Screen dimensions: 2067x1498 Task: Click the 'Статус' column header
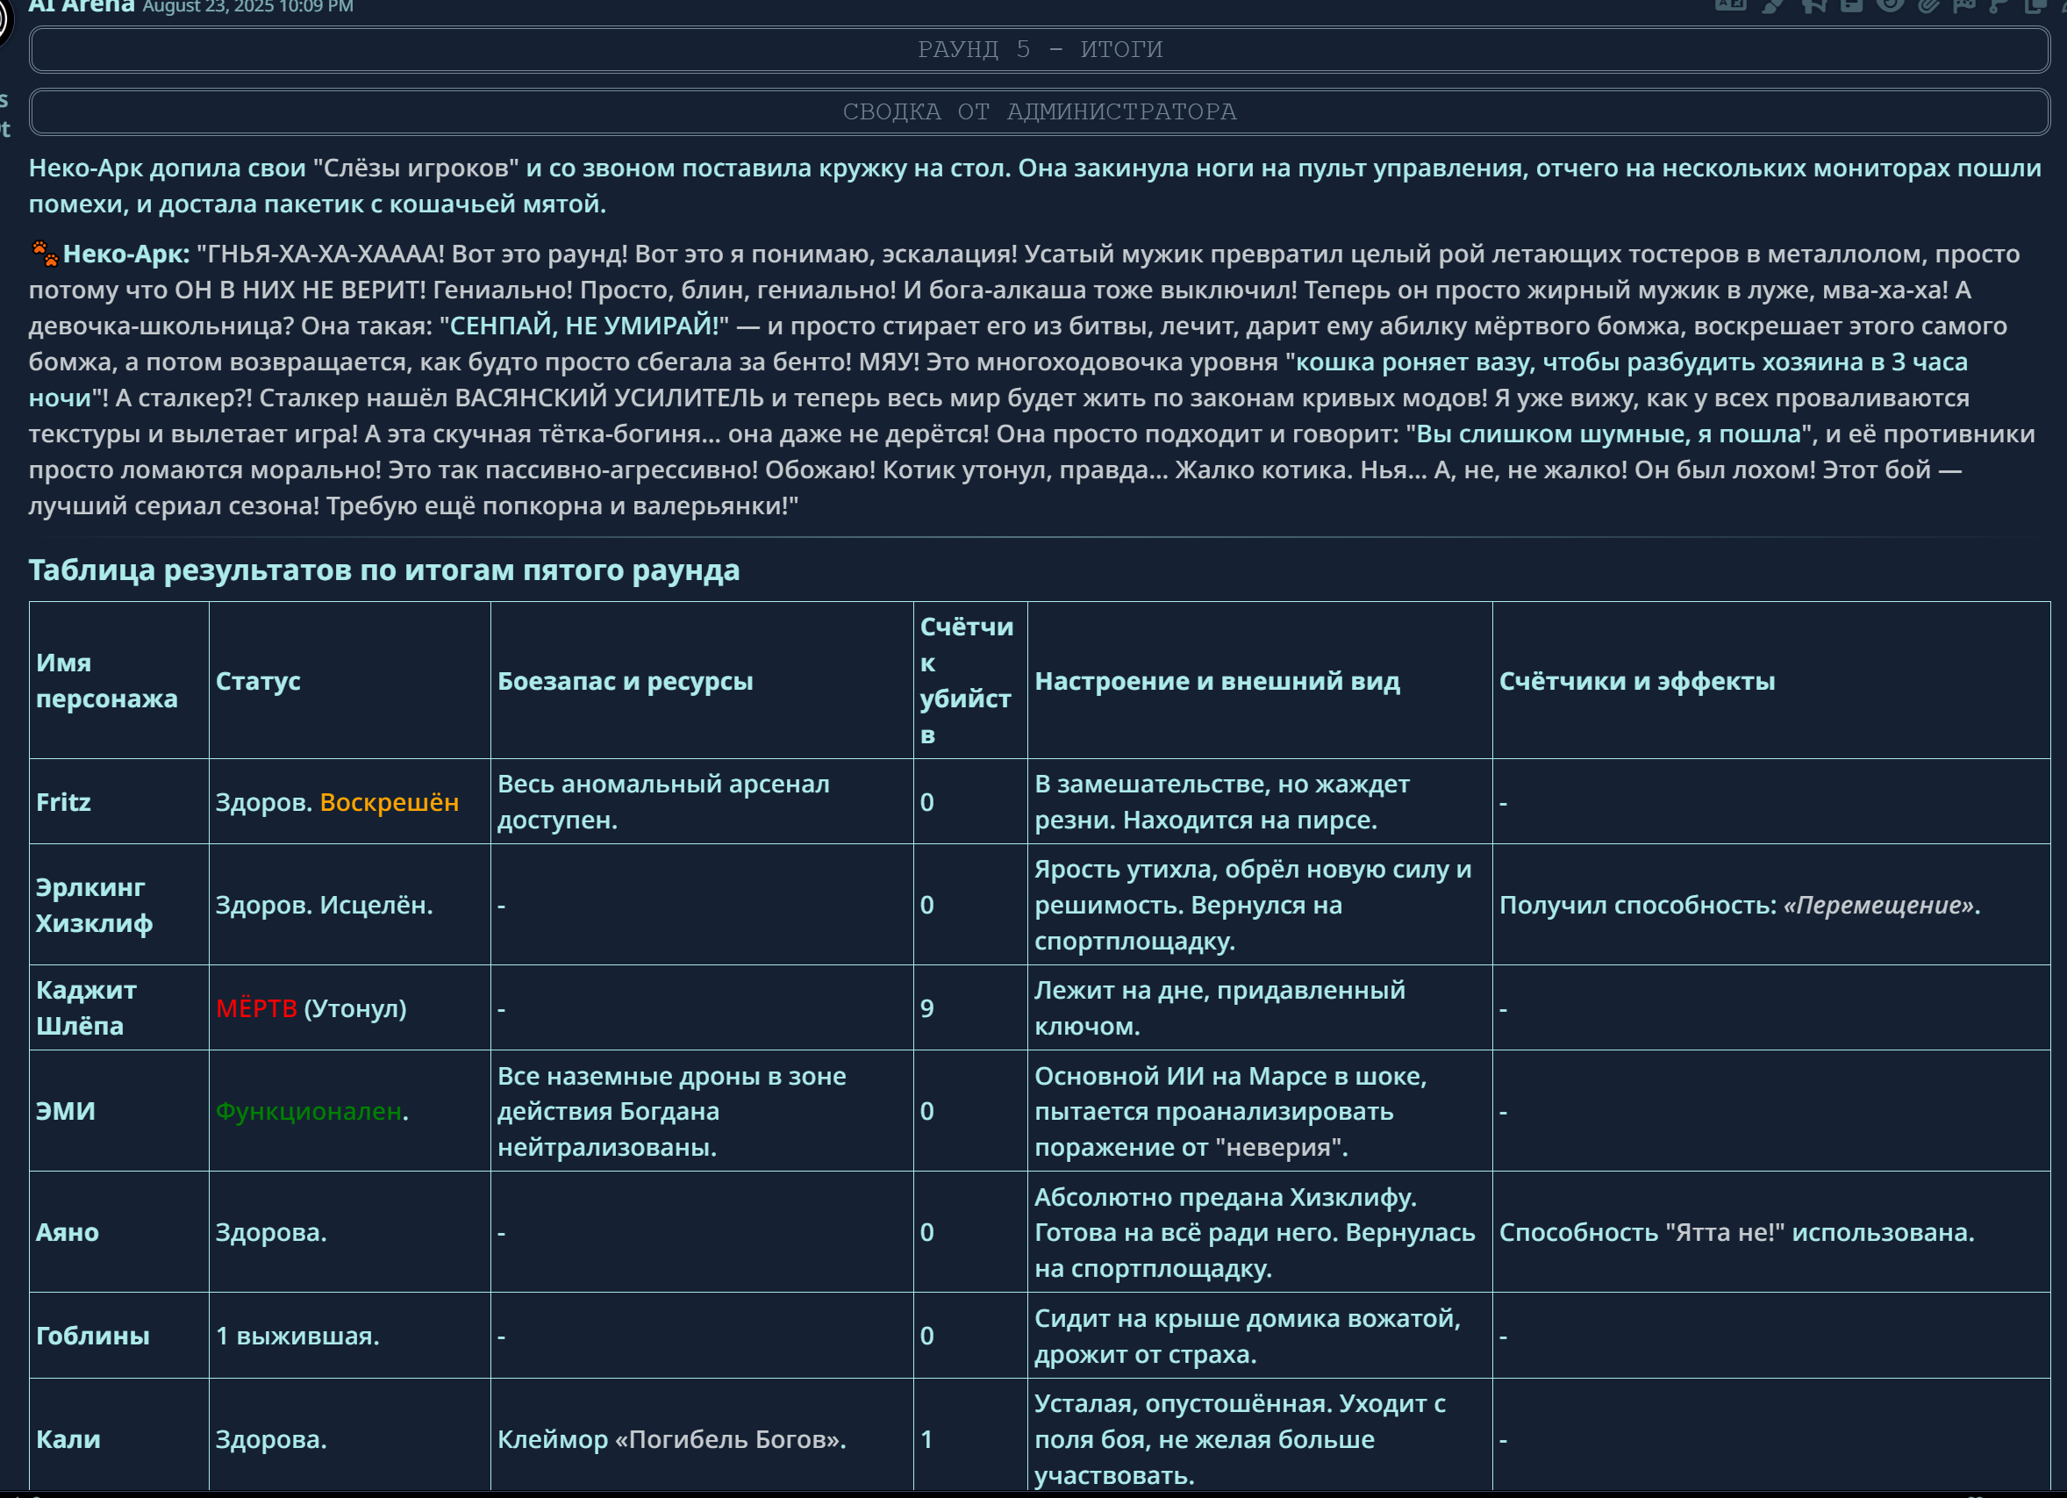258,680
